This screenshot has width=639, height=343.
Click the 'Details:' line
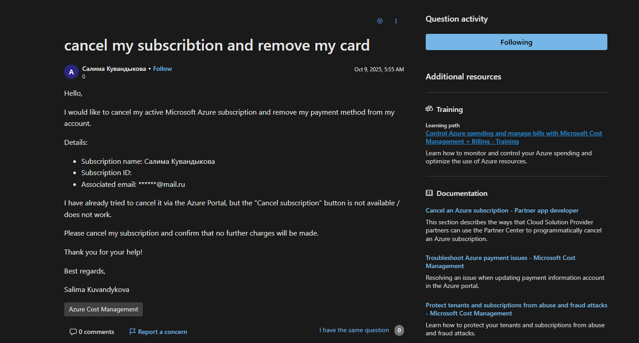coord(76,143)
